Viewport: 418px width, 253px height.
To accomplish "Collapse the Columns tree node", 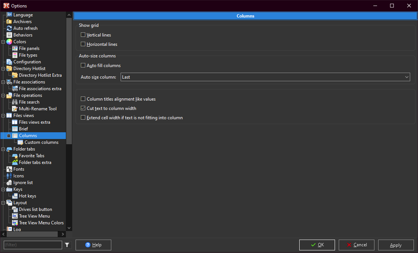I will [x=9, y=136].
